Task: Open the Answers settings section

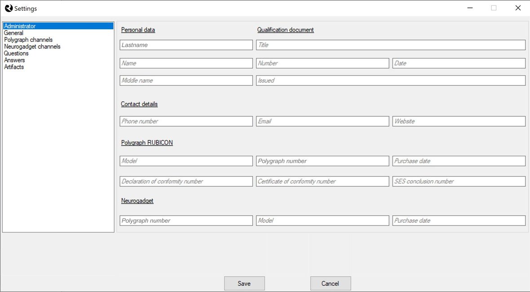Action: click(x=14, y=60)
